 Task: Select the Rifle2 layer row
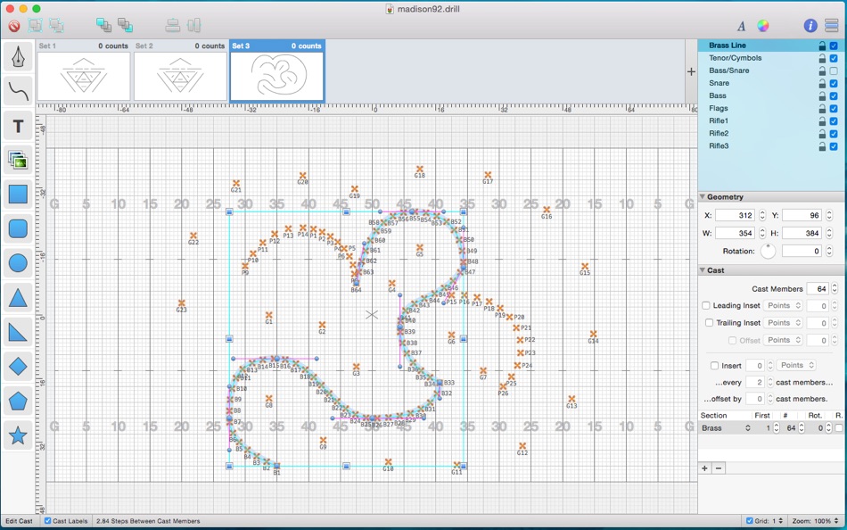point(771,134)
